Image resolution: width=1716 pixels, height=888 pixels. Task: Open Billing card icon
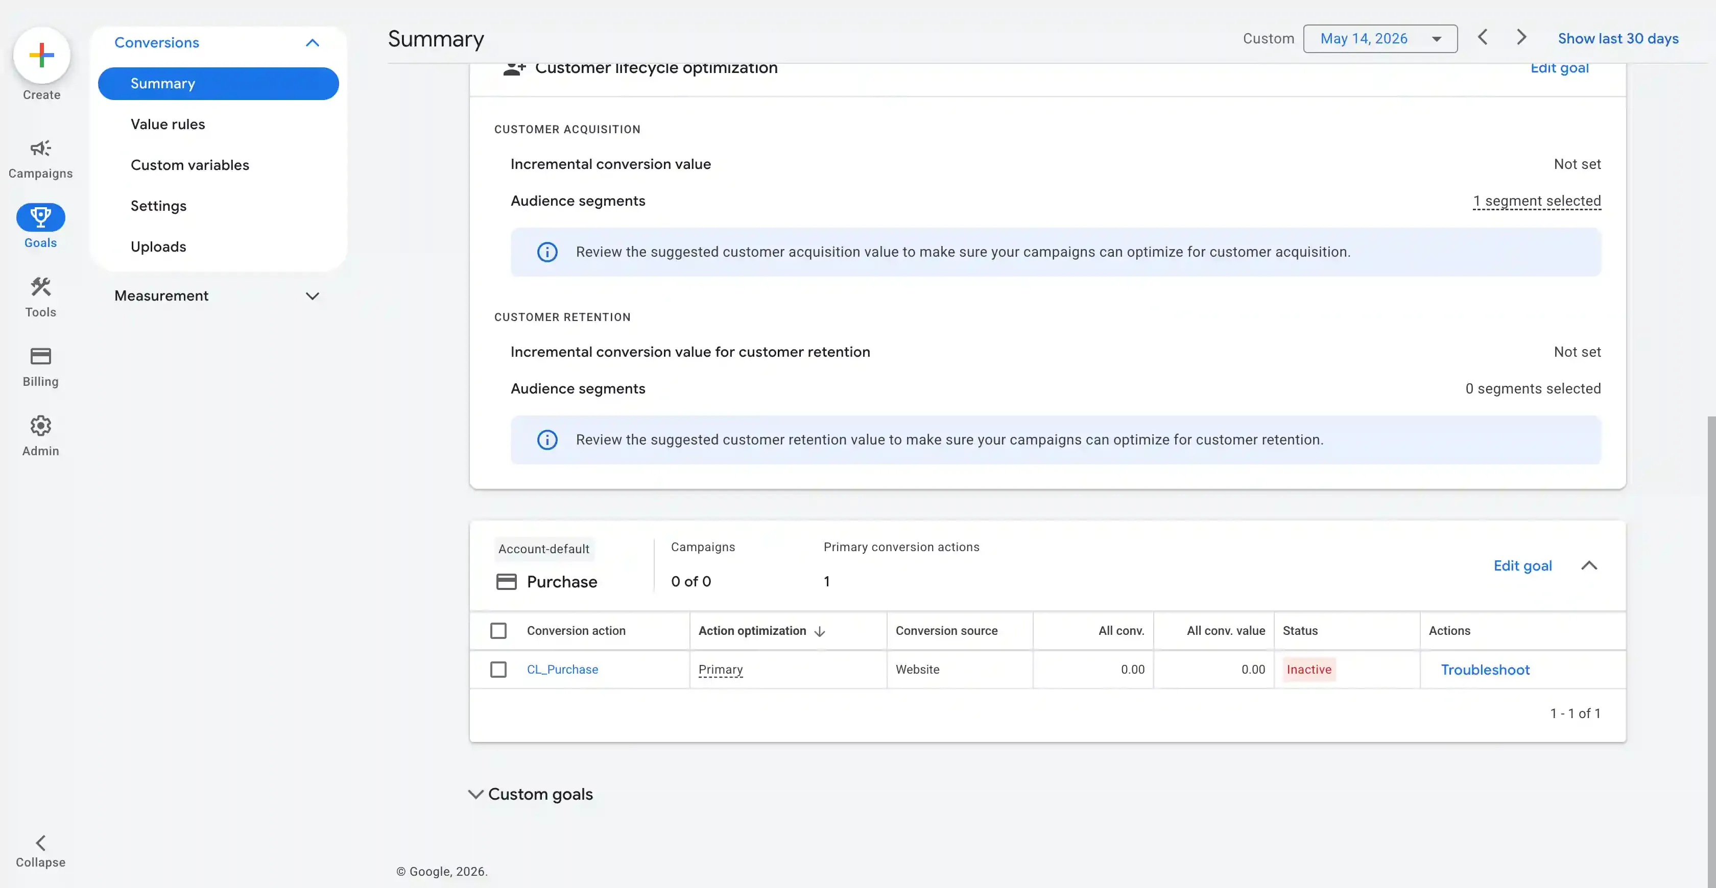coord(41,356)
